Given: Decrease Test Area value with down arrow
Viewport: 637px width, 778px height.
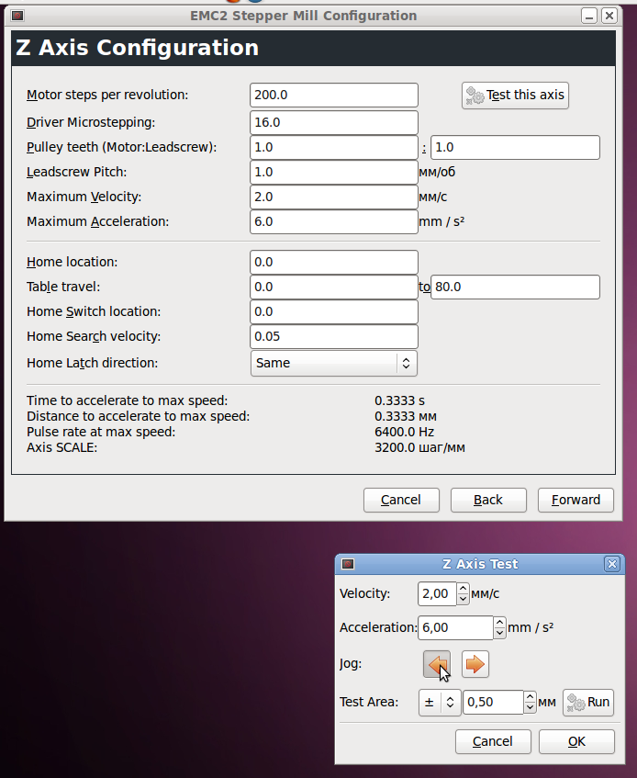Looking at the screenshot, I should (x=530, y=707).
